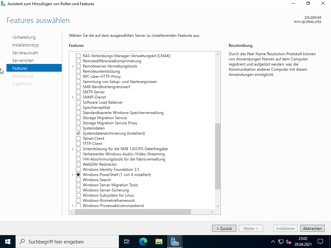Select RPC-über-HTTP-Proxy label
This screenshot has width=331, height=248.
pyautogui.click(x=102, y=77)
